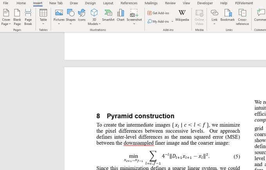The height and width of the screenshot is (170, 266).
Task: Open the Layout tab
Action: (x=108, y=3)
